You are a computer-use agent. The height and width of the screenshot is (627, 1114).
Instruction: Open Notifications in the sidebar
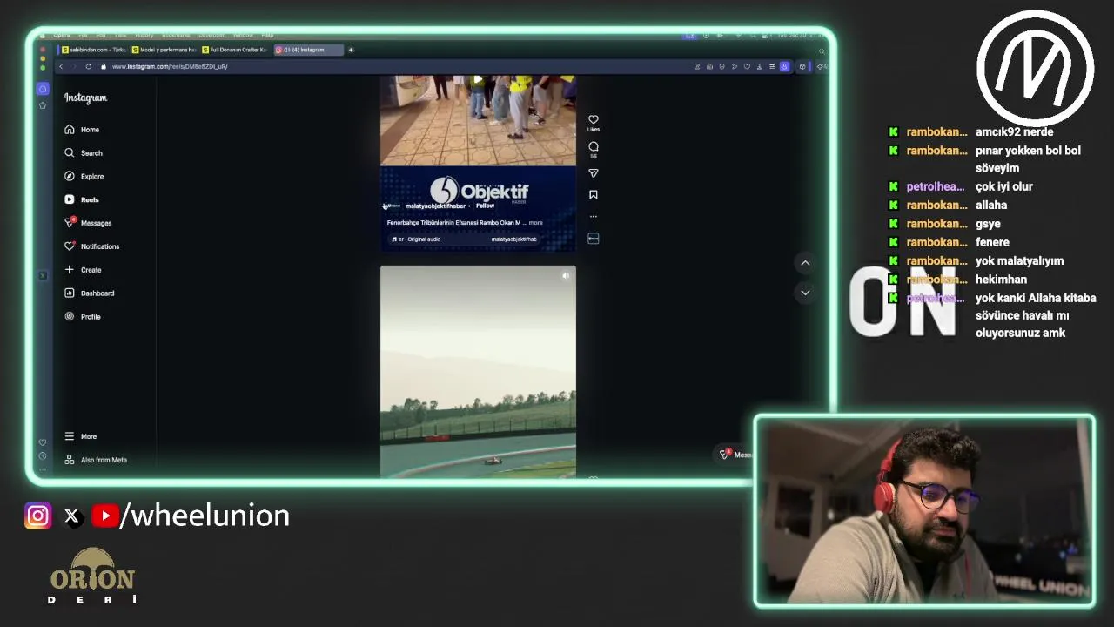tap(91, 246)
